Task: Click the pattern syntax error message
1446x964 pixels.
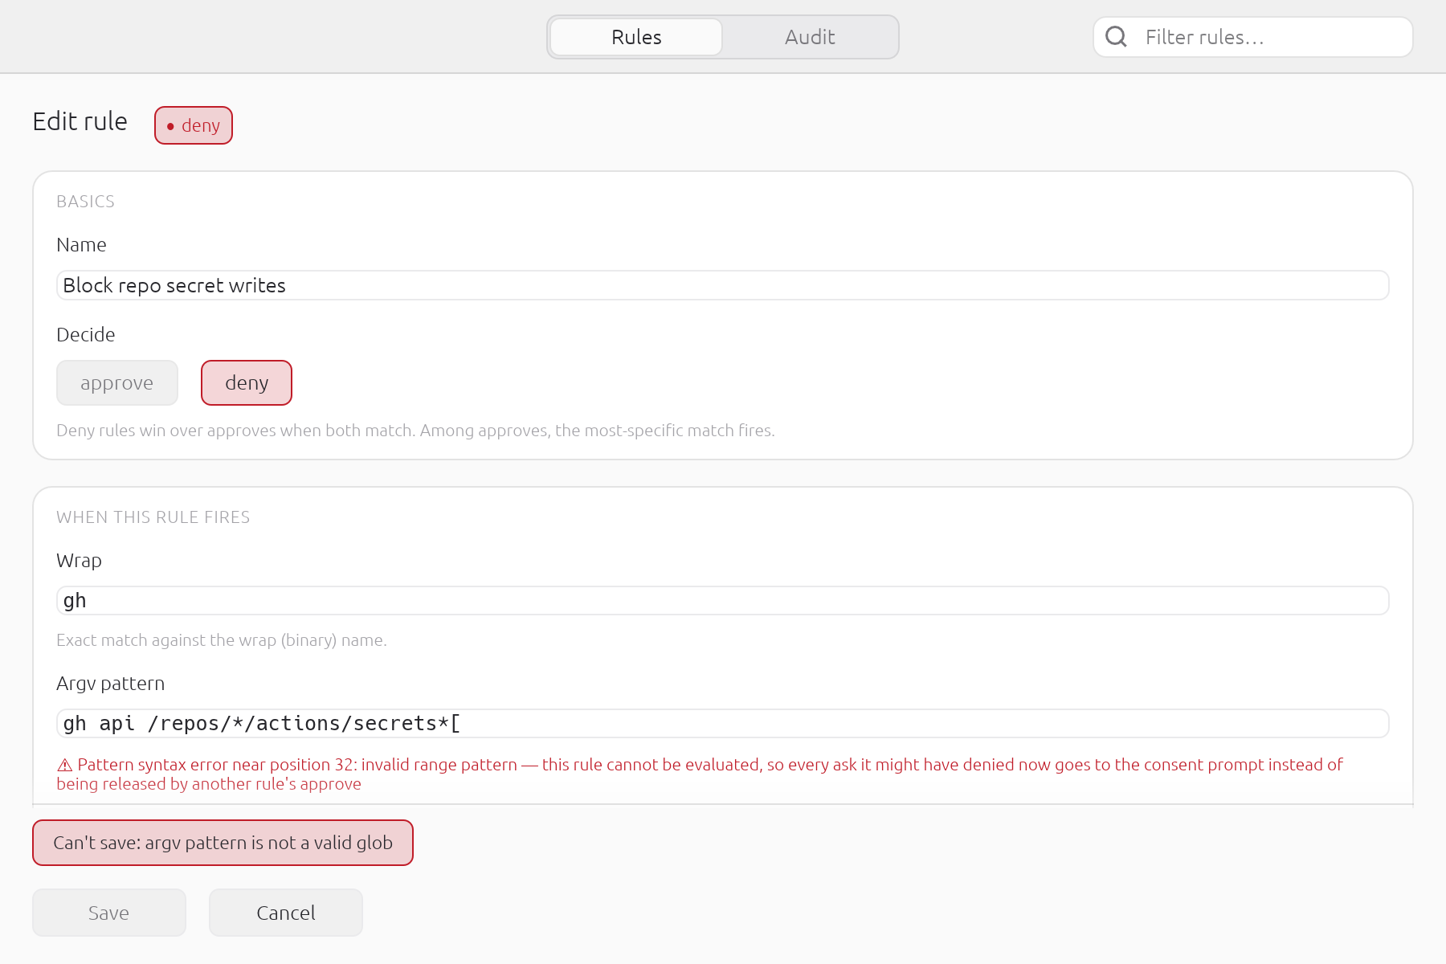Action: click(700, 774)
